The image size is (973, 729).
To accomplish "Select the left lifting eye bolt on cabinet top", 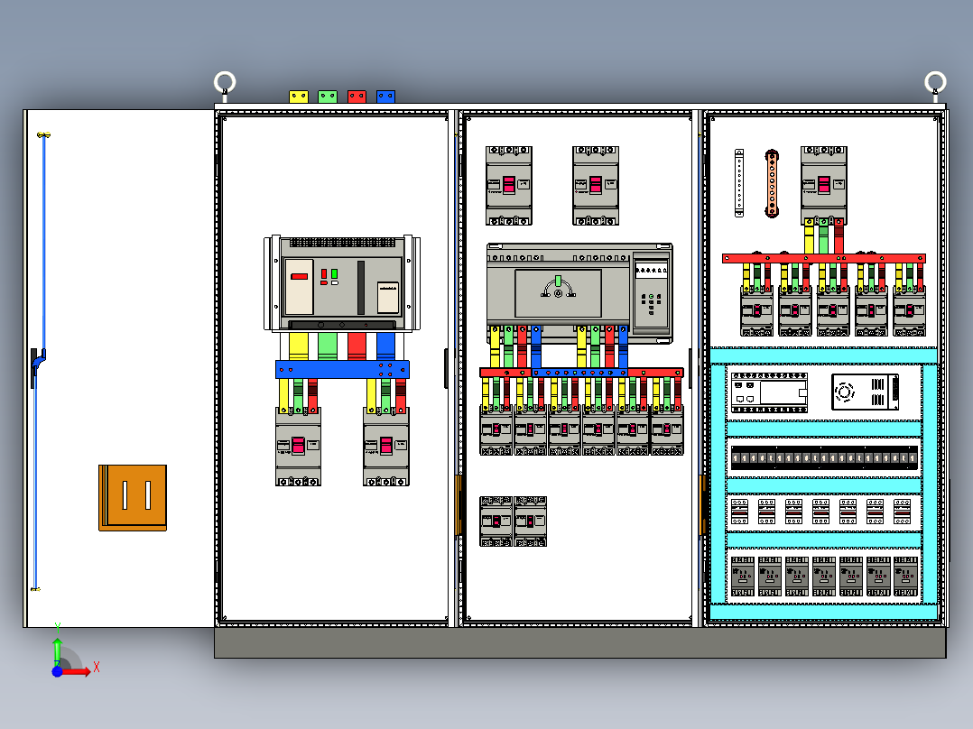I will tap(225, 87).
